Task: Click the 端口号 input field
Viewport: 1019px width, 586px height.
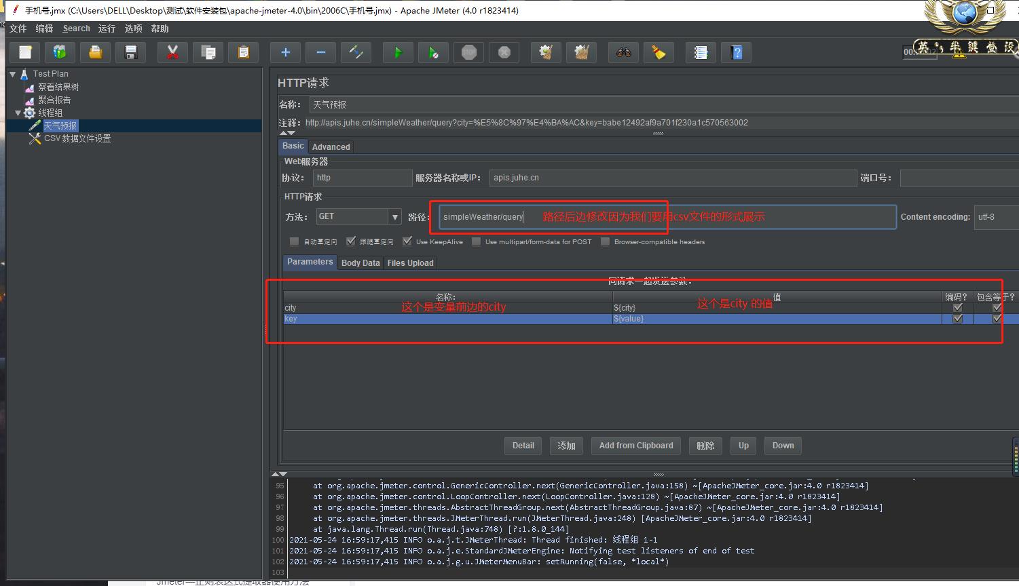Action: (x=959, y=178)
